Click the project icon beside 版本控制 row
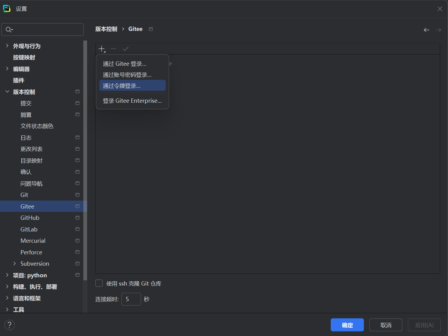The width and height of the screenshot is (448, 336). [x=78, y=92]
